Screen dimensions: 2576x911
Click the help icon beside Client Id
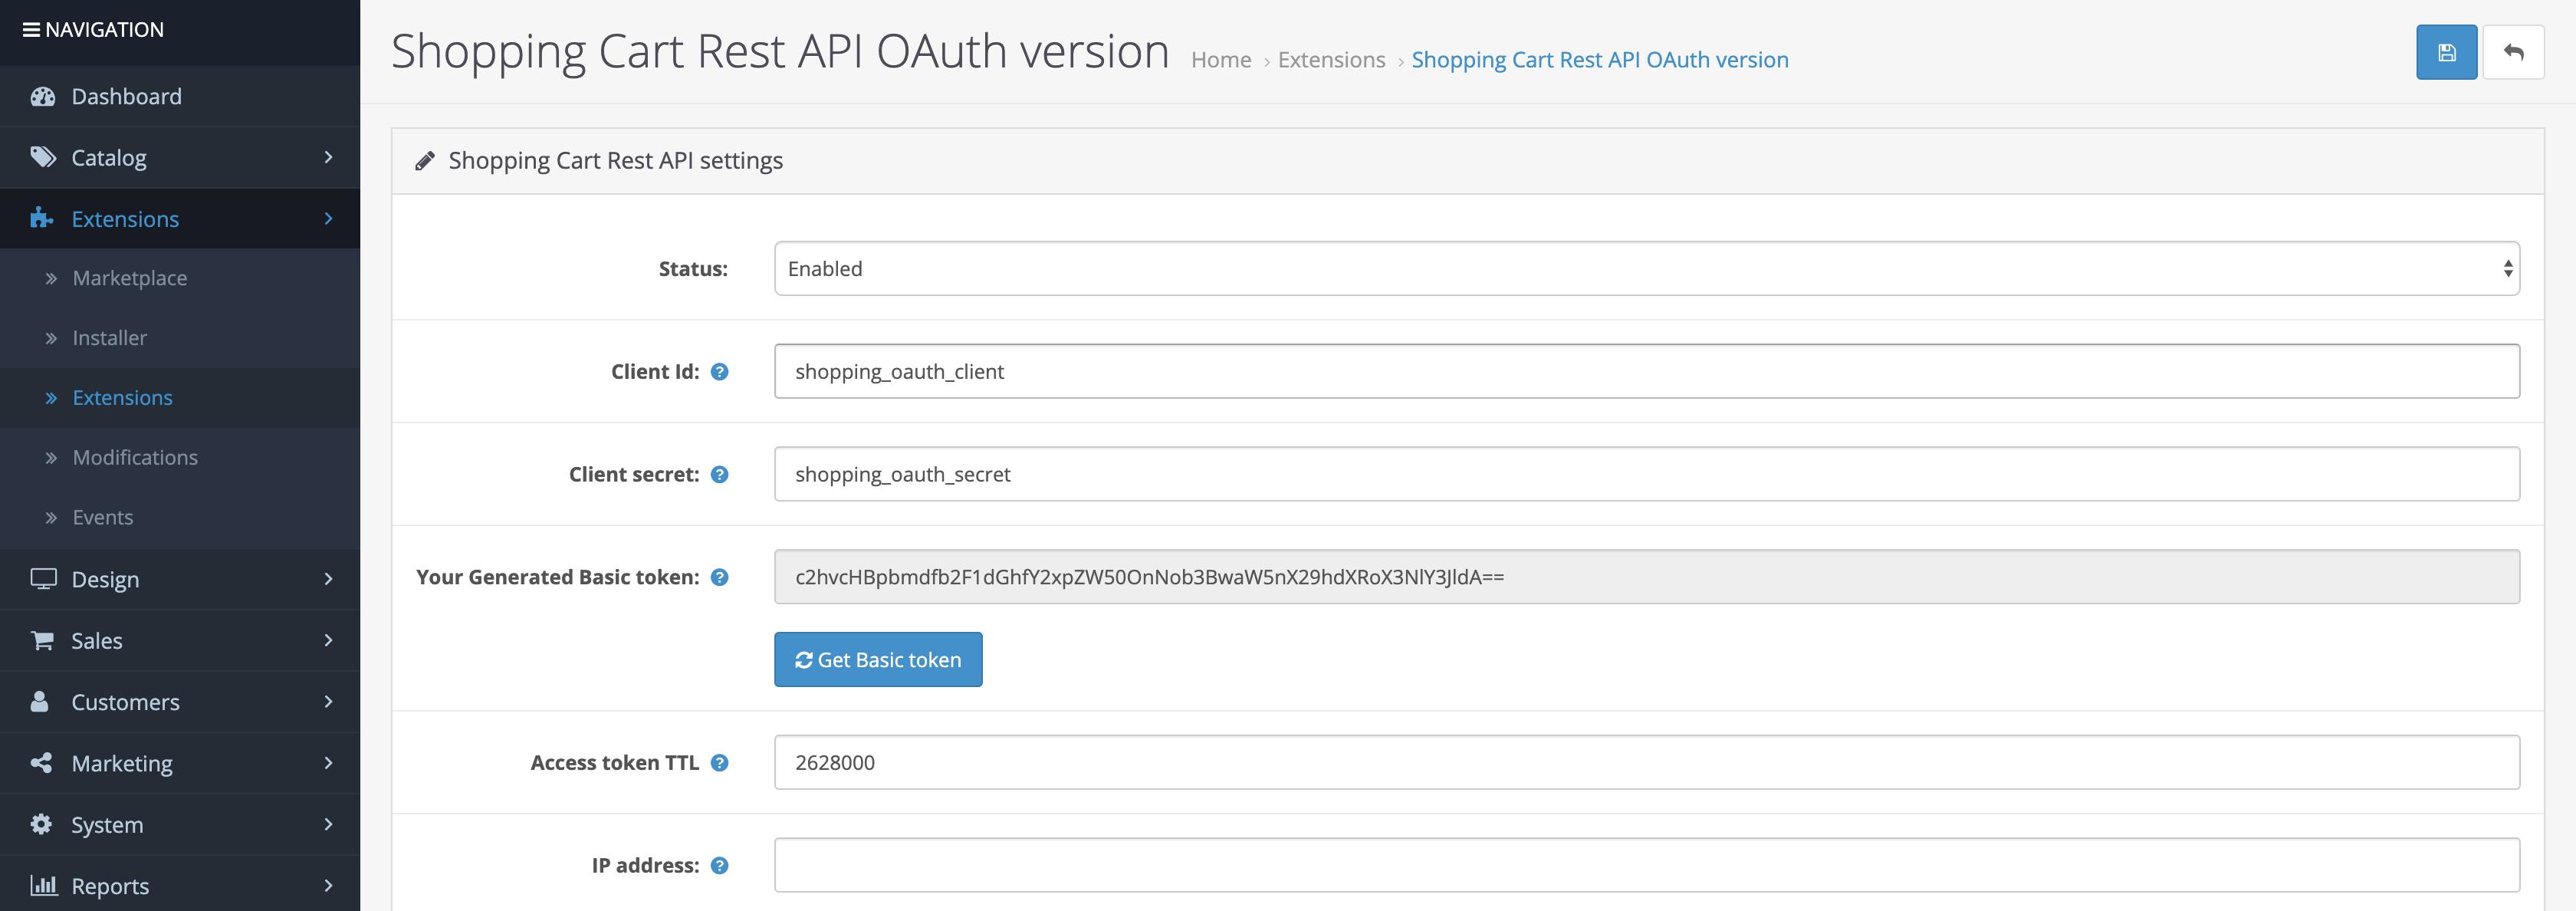(x=719, y=372)
